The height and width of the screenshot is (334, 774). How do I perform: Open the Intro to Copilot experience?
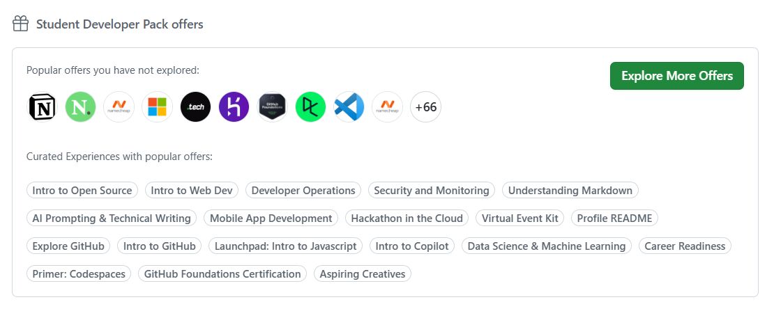pos(412,246)
